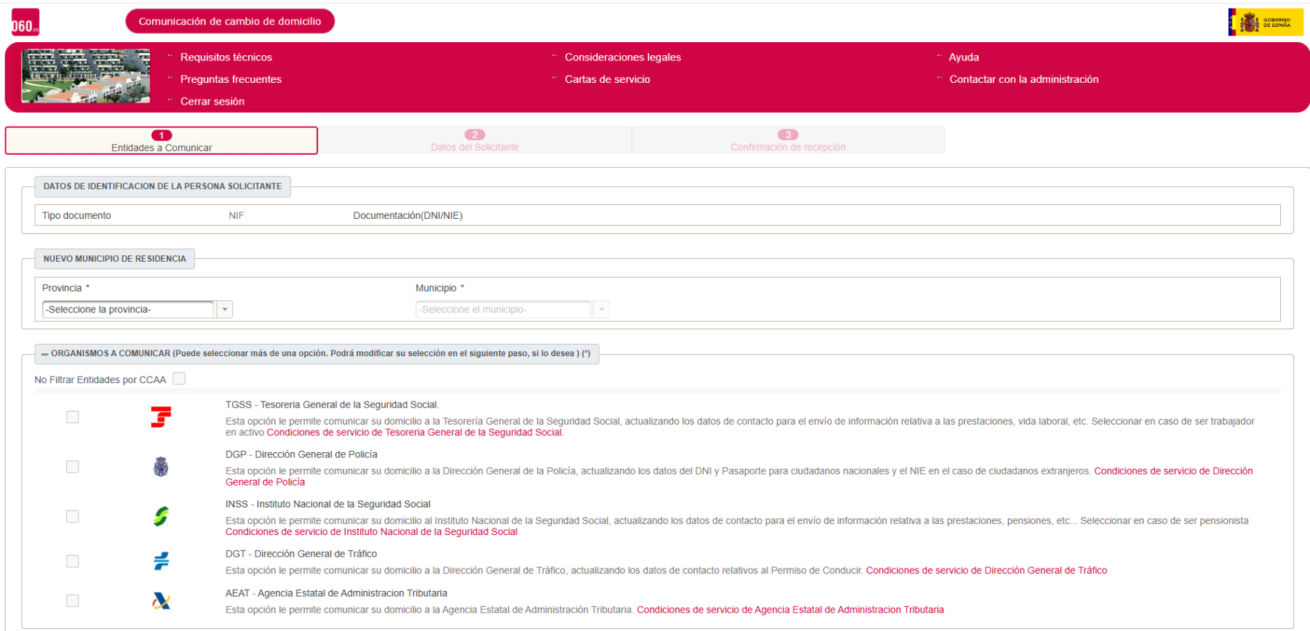1310x631 pixels.
Task: Open Condiciones de servicio de Dirección General de Tráfico
Action: click(x=986, y=571)
